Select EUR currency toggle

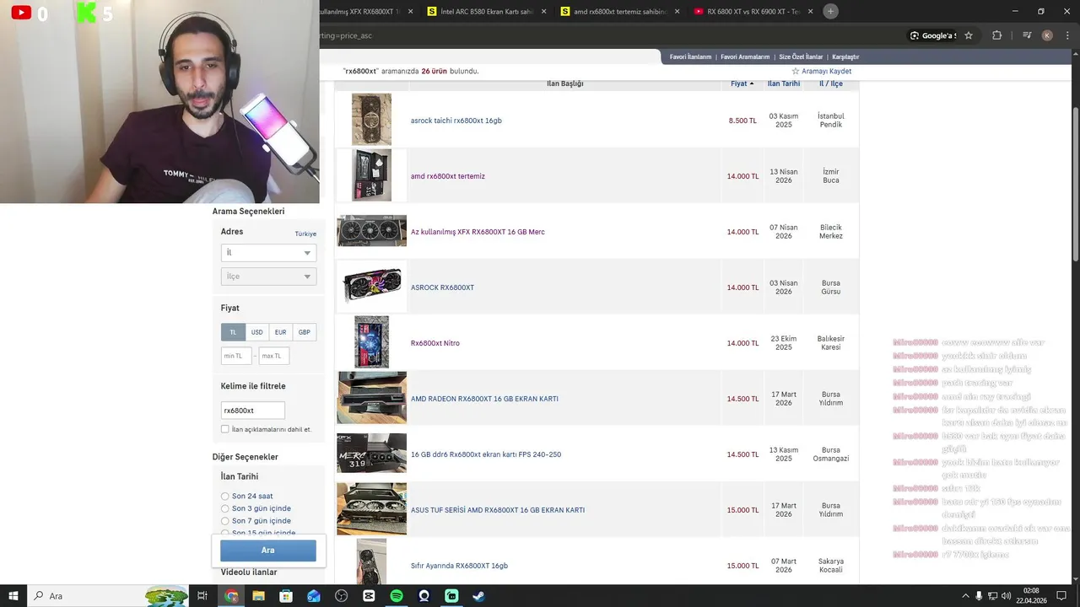pyautogui.click(x=281, y=332)
